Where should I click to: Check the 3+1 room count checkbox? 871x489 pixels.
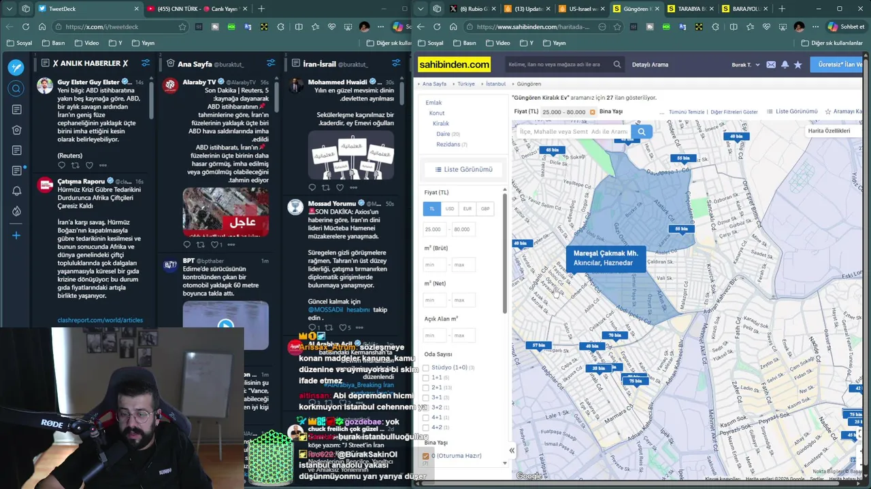point(426,397)
